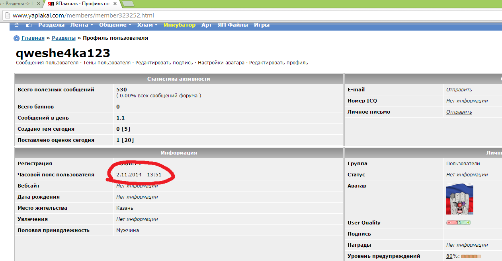Click the browser address bar URL
This screenshot has height=261, width=502.
pos(83,15)
